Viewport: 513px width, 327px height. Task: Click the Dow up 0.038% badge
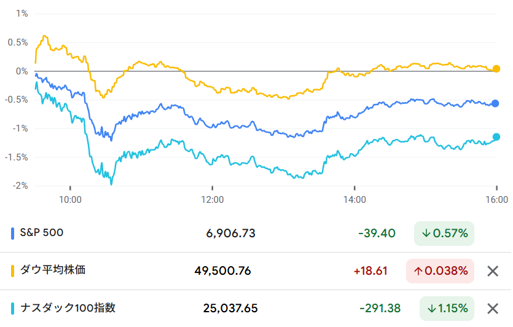click(441, 271)
